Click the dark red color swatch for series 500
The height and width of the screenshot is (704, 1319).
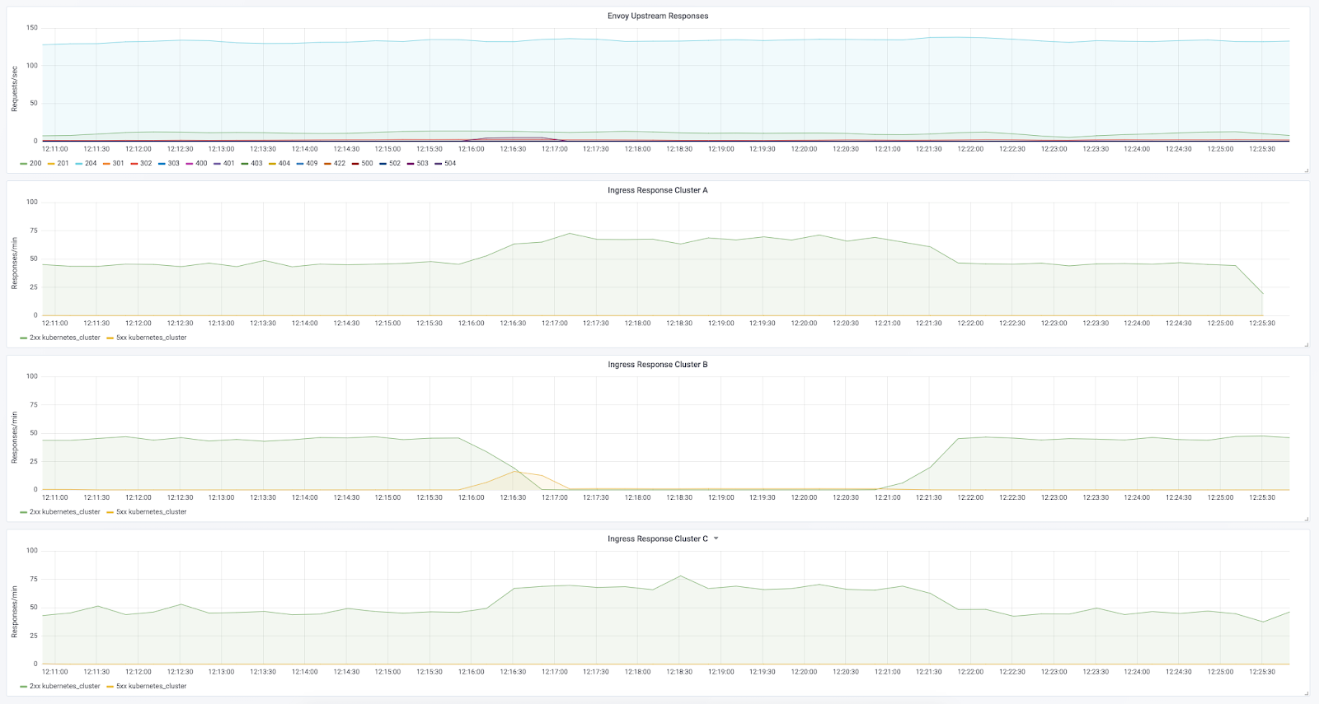pyautogui.click(x=355, y=164)
